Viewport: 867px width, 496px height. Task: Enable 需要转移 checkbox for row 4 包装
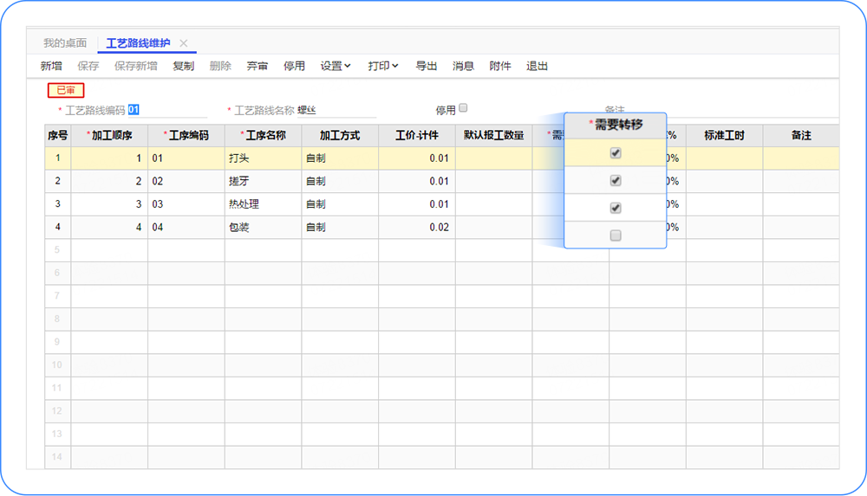[x=616, y=235]
